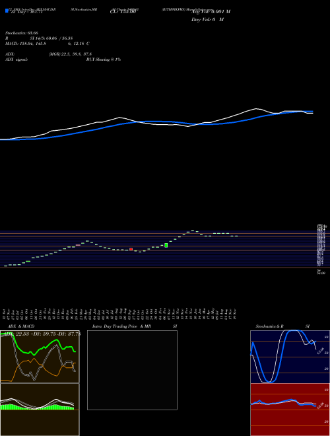Screen dimensions: 330x436
Task: Click the empty intraday trading price chart box
Action: tap(132, 370)
